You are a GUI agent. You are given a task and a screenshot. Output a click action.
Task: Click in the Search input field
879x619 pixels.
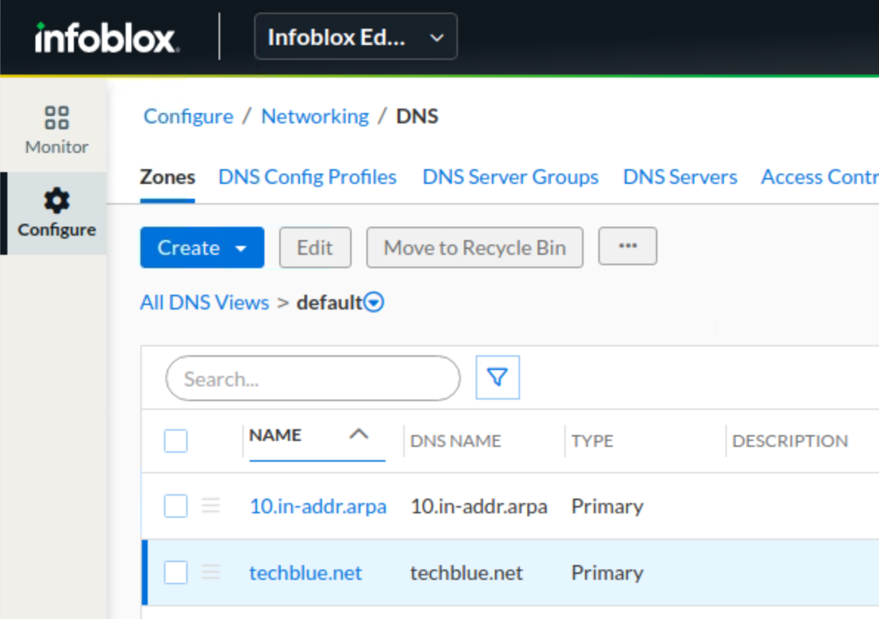coord(312,379)
